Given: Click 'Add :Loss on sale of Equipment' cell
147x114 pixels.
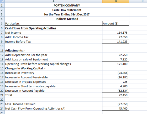Looking at the screenshot, I should tap(54, 59).
